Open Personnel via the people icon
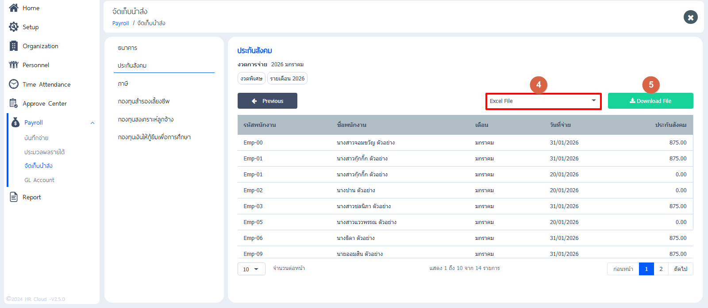The height and width of the screenshot is (308, 708). point(14,65)
